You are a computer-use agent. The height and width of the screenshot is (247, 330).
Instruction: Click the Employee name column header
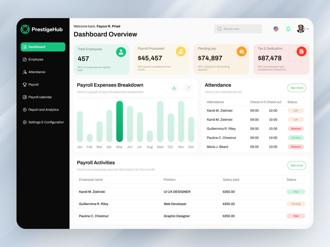point(91,179)
